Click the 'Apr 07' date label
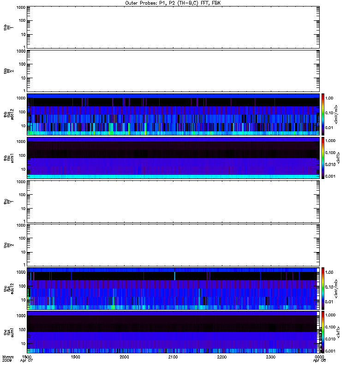 point(26,361)
